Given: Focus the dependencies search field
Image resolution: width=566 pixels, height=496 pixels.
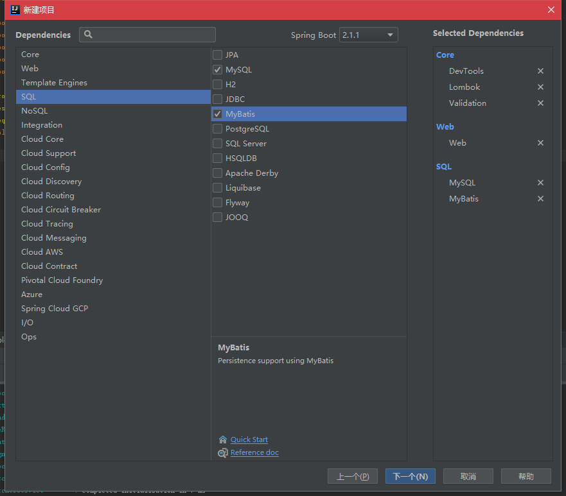Looking at the screenshot, I should tap(147, 35).
